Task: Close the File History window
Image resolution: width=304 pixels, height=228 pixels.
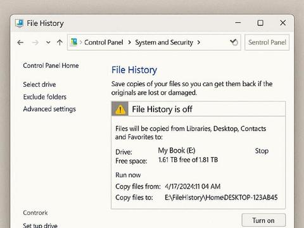Action: [x=283, y=23]
